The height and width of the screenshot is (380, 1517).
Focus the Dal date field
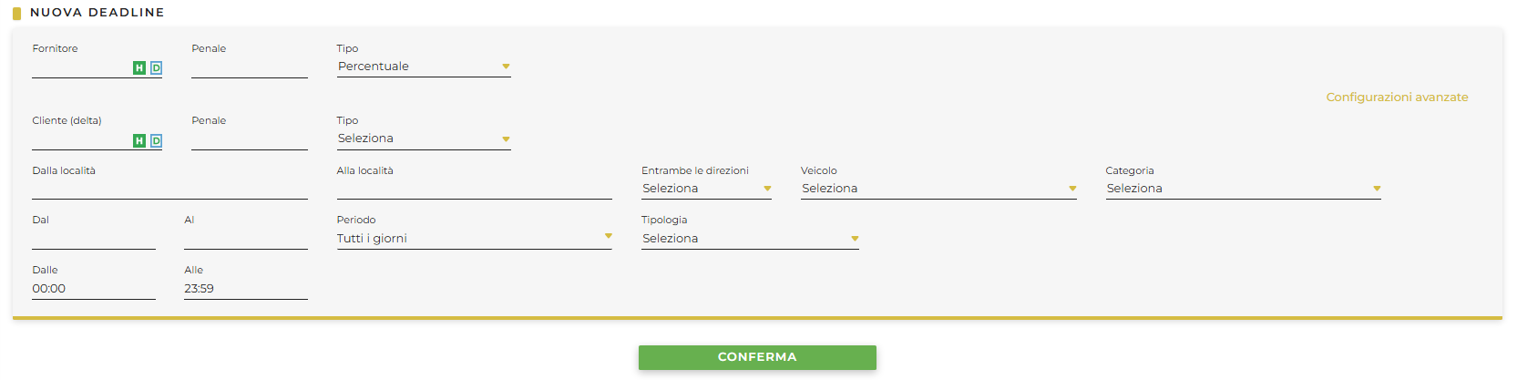click(93, 240)
